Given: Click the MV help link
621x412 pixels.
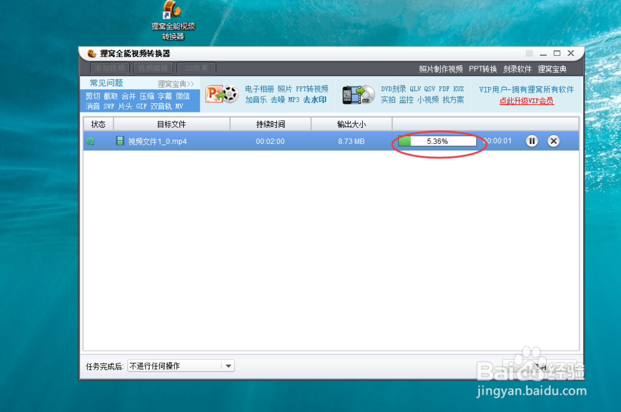Looking at the screenshot, I should 179,106.
